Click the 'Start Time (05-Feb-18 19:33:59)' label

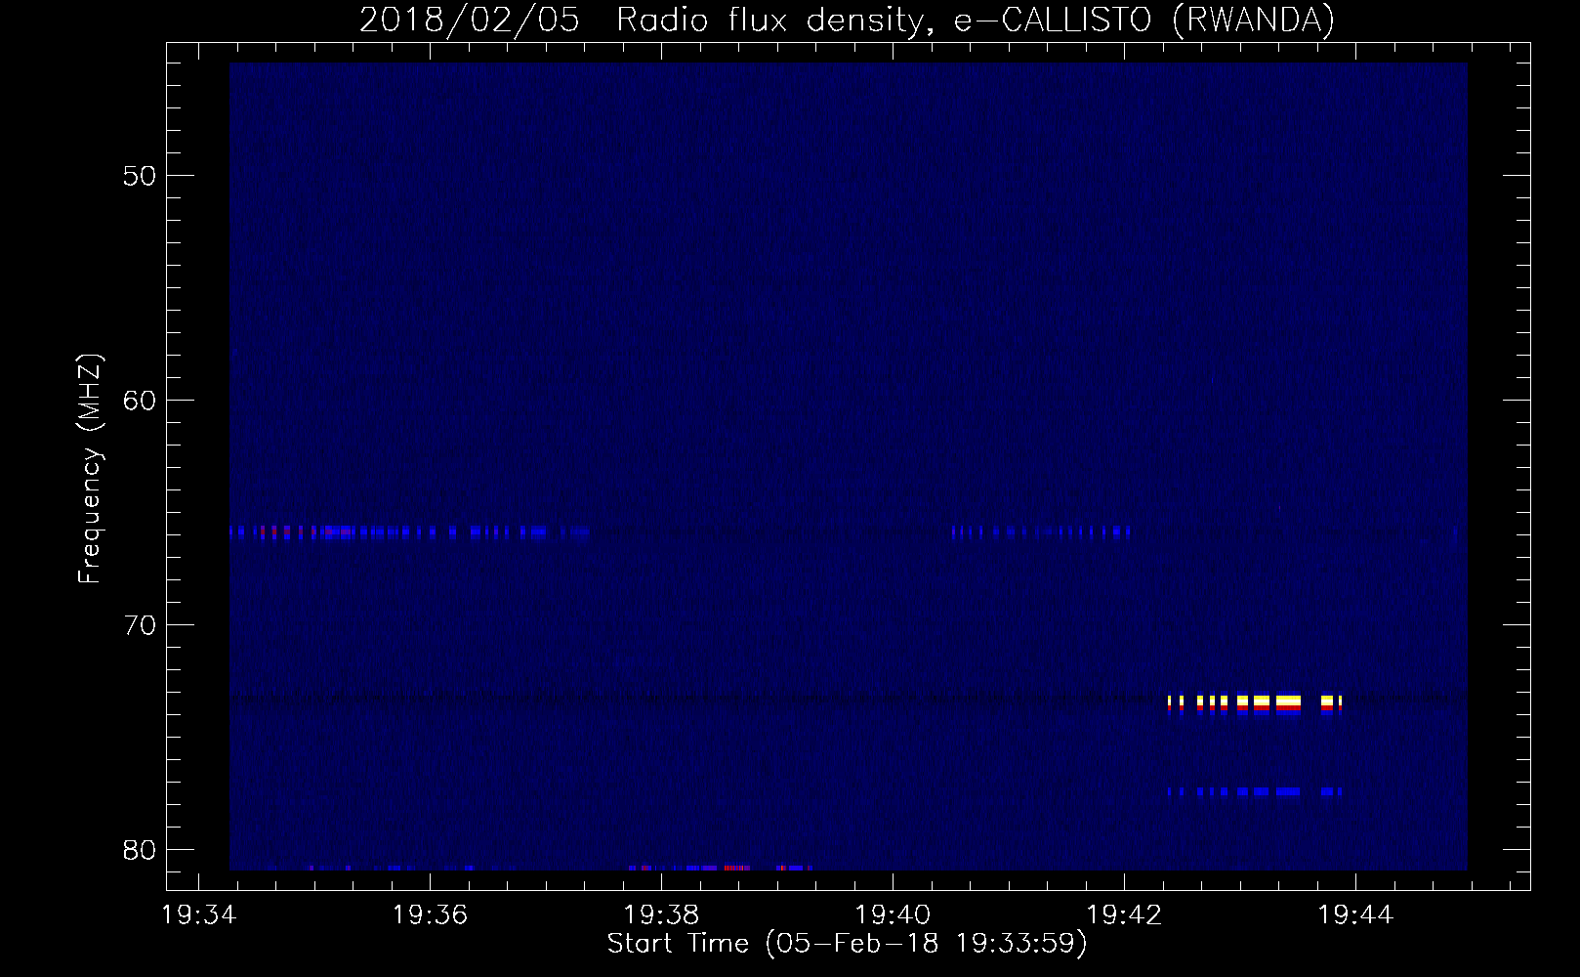pyautogui.click(x=847, y=944)
